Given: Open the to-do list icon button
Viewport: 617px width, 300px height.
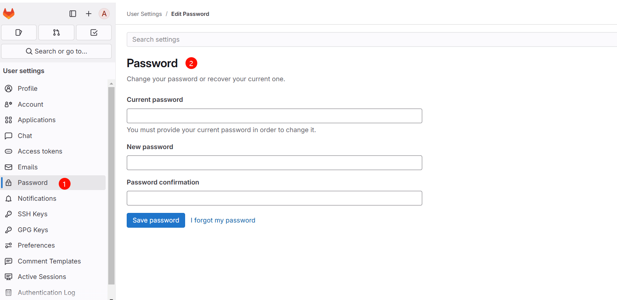Looking at the screenshot, I should point(94,32).
